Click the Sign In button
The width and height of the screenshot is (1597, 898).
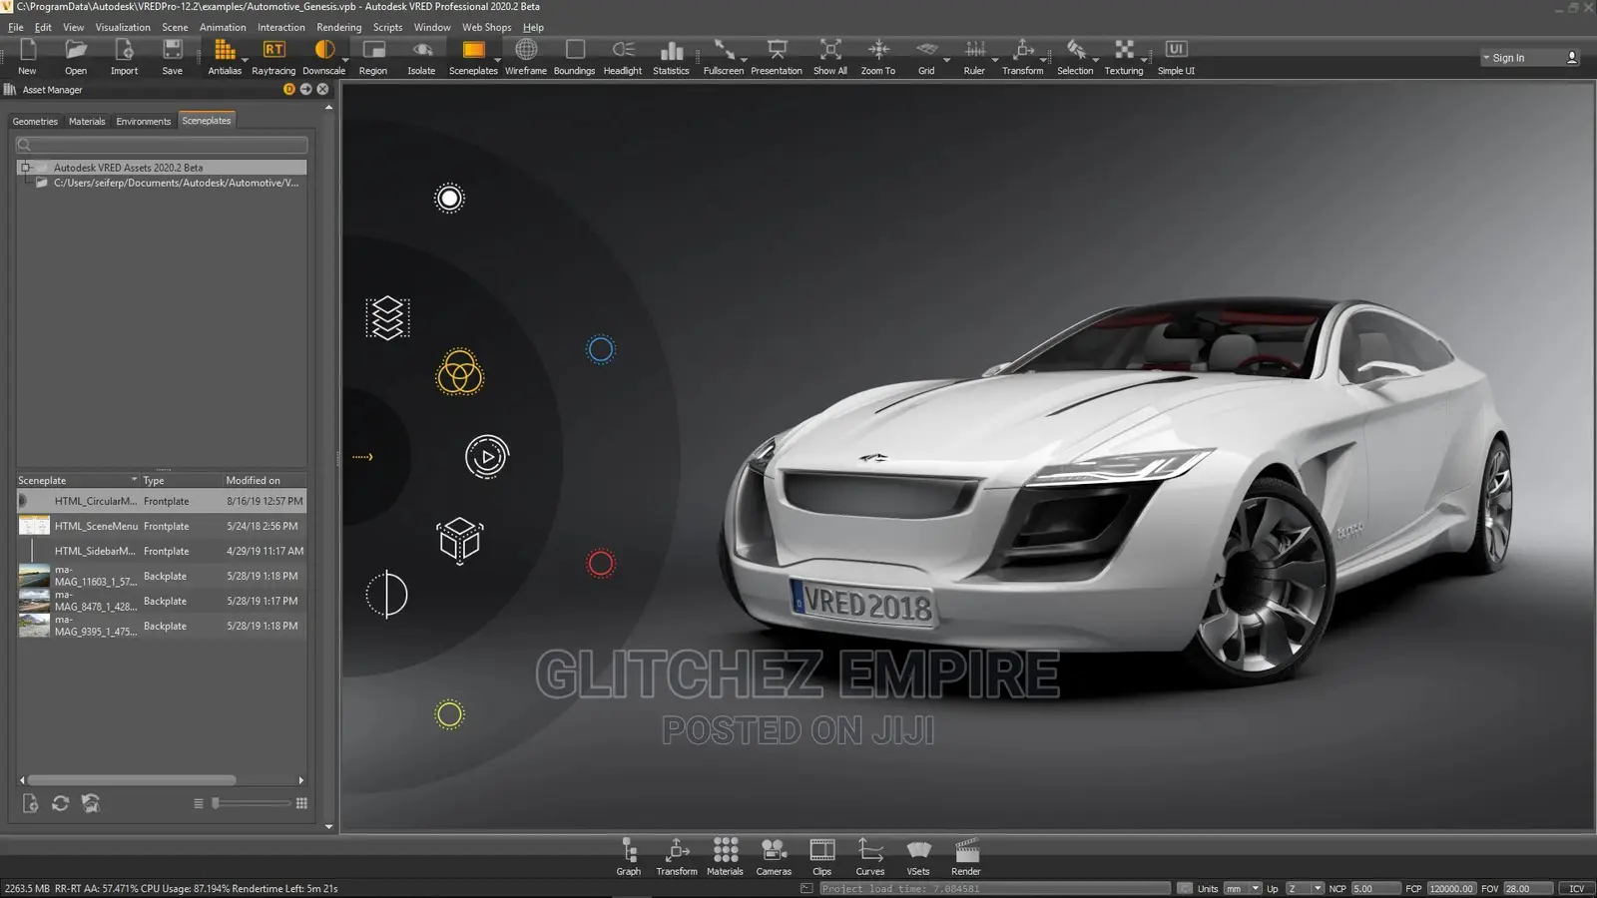coord(1508,58)
